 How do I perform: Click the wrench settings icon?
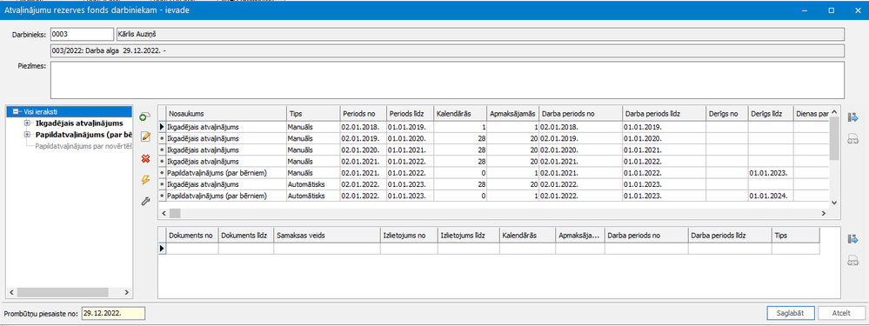(146, 201)
